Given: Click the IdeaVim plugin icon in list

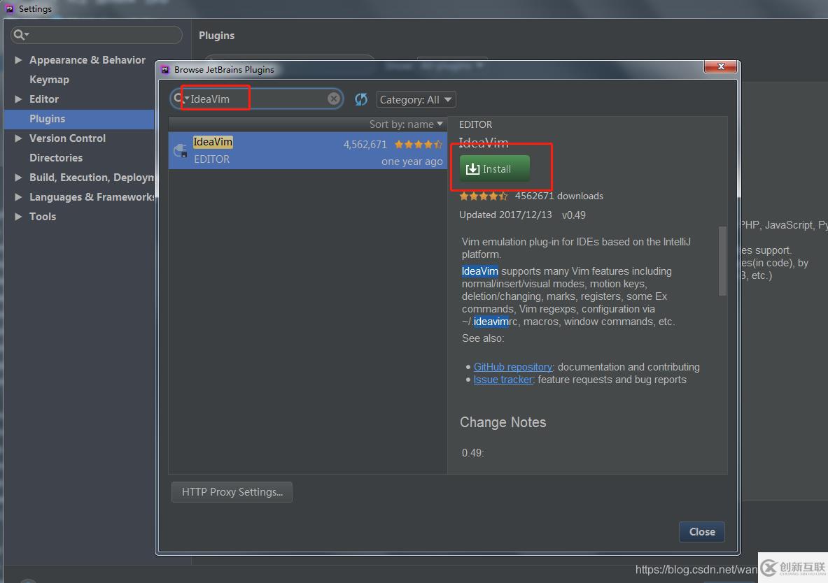Looking at the screenshot, I should coord(181,150).
